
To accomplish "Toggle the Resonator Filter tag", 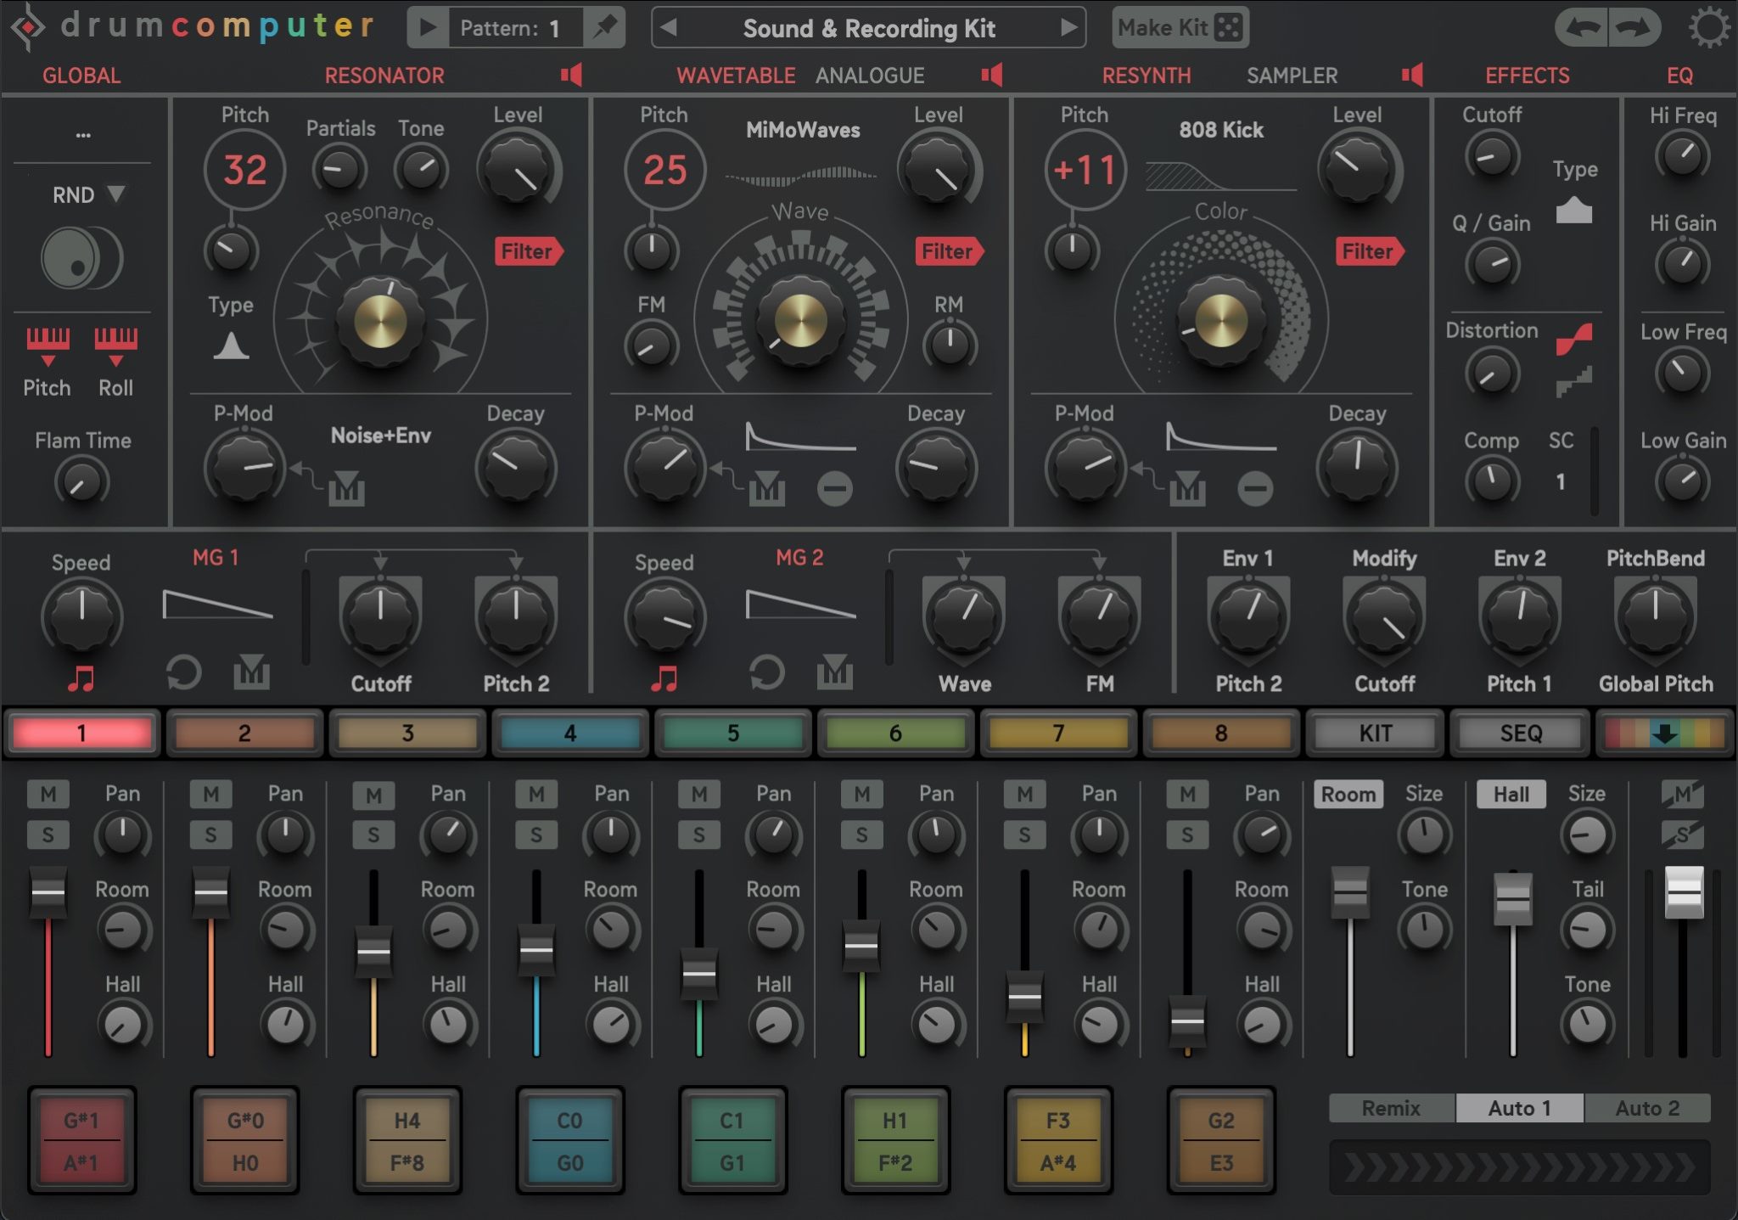I will [528, 251].
